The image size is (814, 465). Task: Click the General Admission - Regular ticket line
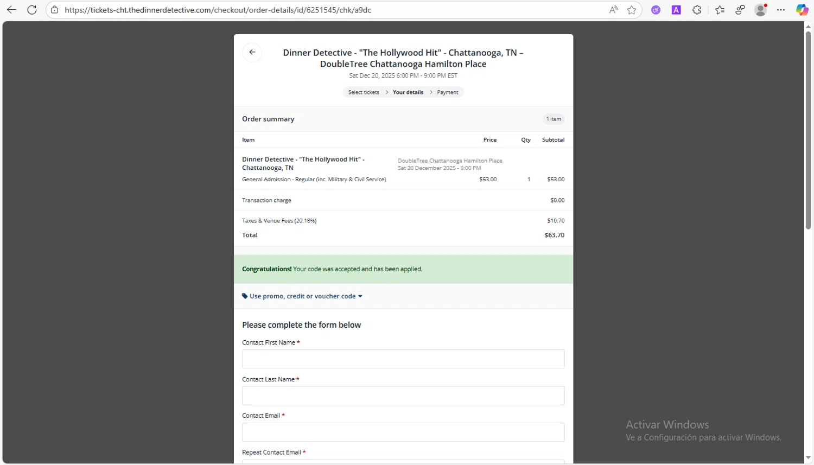(314, 180)
